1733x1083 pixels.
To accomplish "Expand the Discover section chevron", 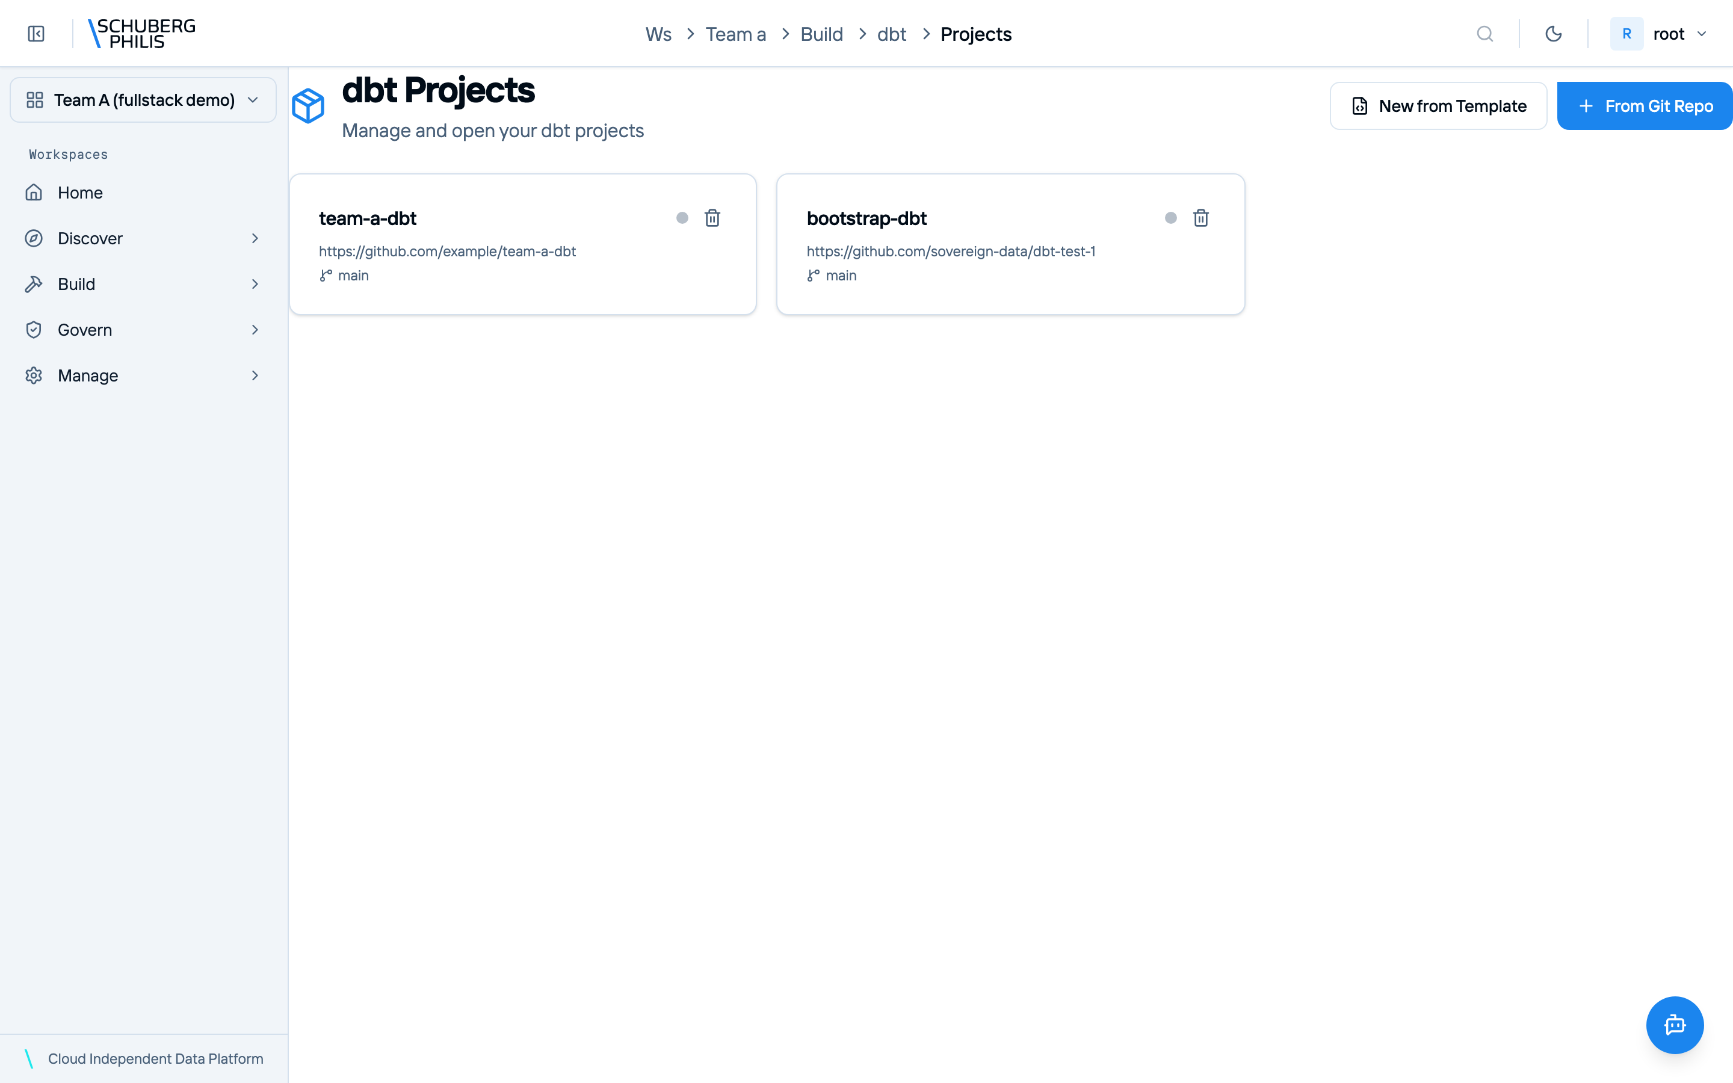I will 255,238.
